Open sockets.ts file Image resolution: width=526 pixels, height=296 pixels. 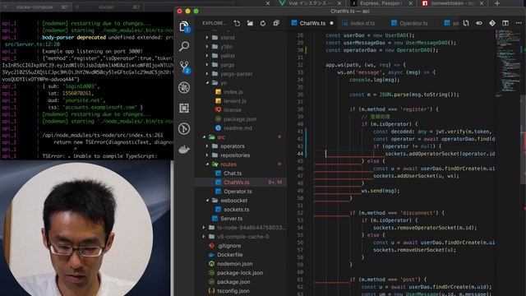coord(236,210)
